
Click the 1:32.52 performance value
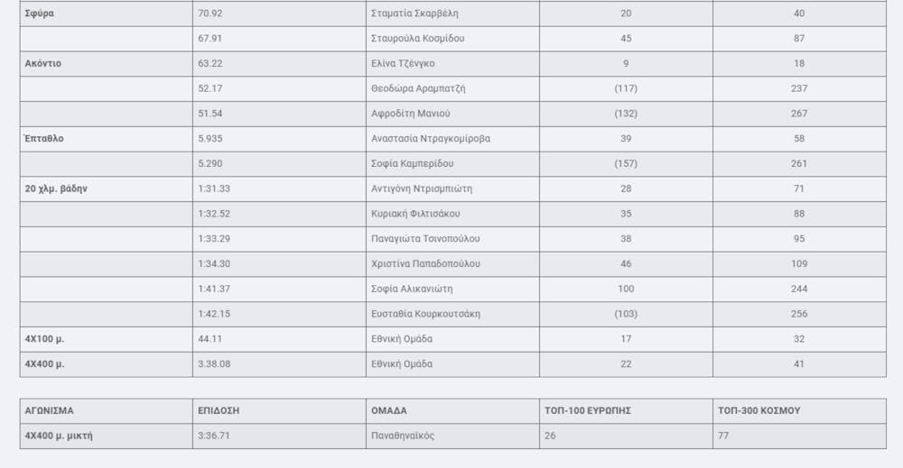(x=214, y=214)
